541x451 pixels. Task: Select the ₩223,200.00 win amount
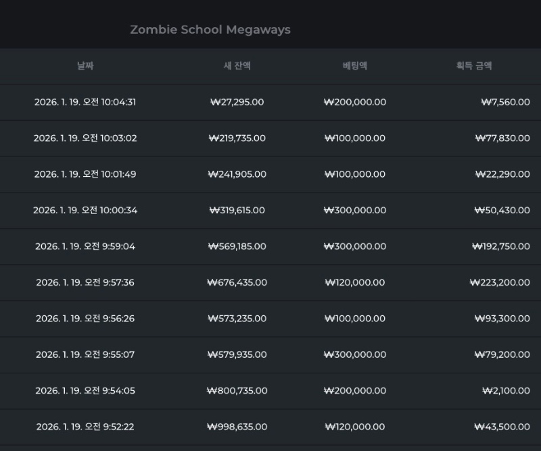pos(500,282)
